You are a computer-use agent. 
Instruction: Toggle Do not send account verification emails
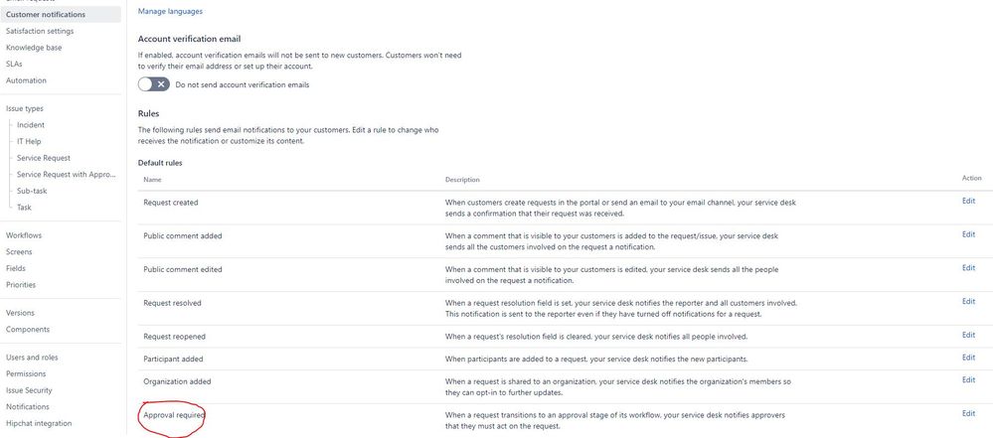[x=154, y=84]
